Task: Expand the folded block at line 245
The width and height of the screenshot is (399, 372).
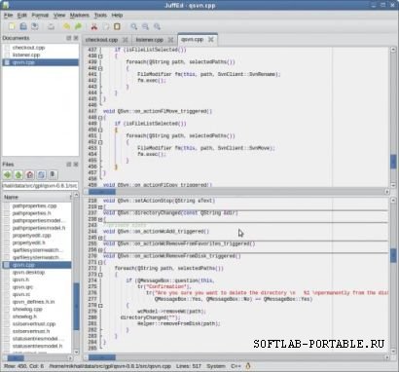Action: pyautogui.click(x=100, y=238)
